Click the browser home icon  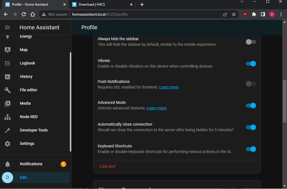click(33, 14)
